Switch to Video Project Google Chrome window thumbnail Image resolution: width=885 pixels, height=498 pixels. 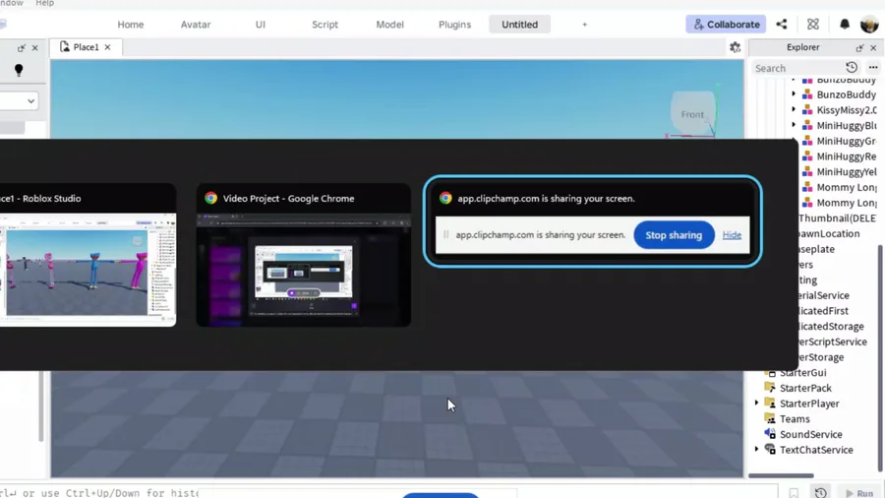pyautogui.click(x=303, y=255)
